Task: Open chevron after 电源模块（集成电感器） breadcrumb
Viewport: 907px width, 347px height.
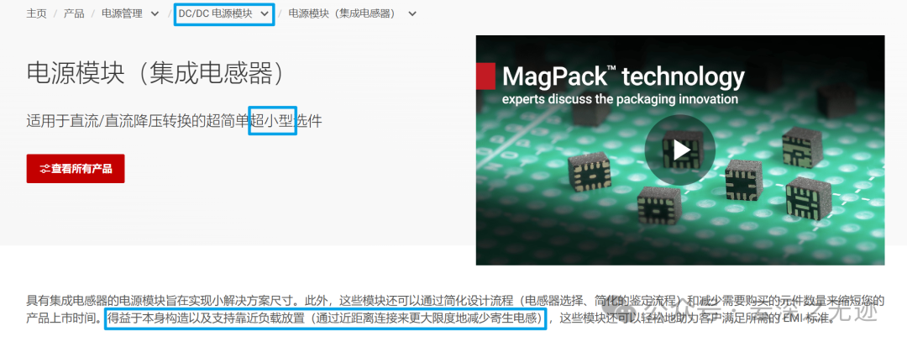Action: pos(412,14)
